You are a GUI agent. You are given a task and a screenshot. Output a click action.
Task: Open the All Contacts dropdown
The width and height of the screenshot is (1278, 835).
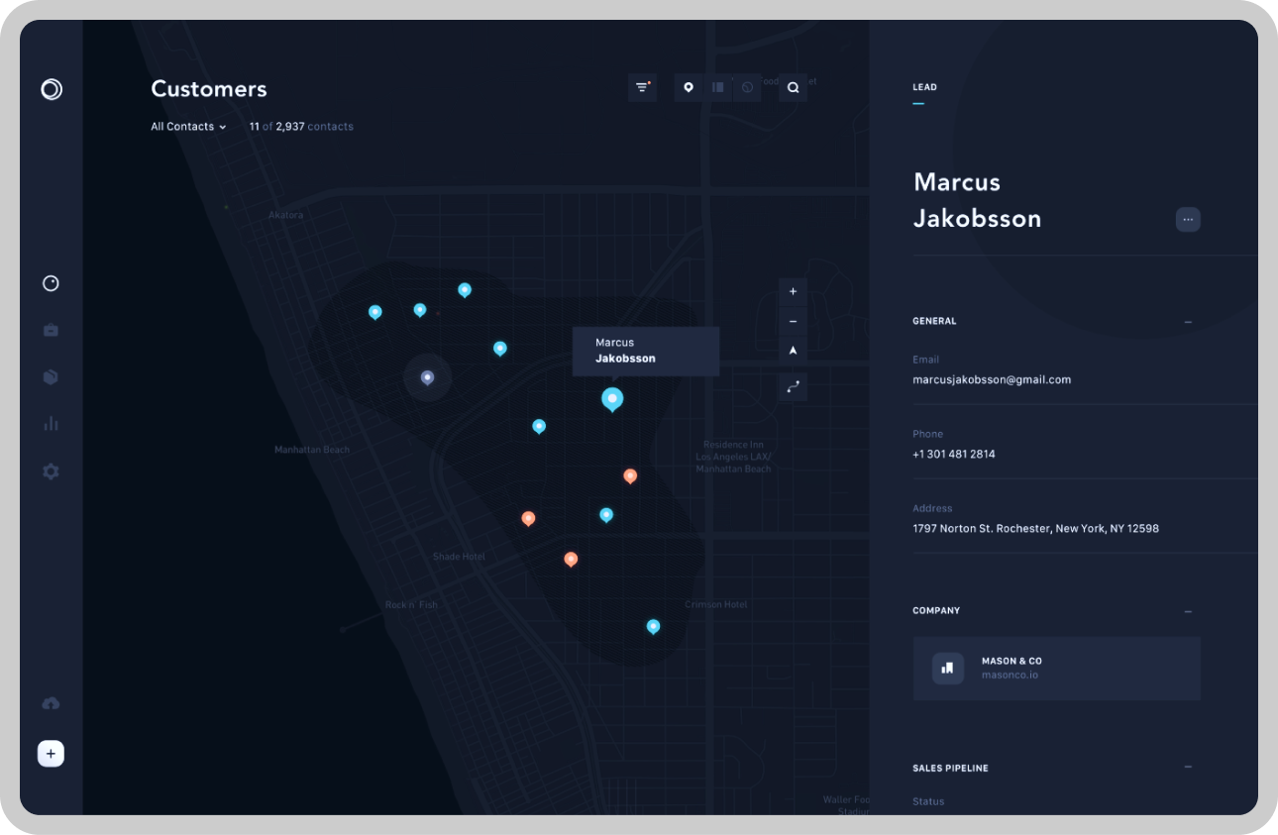point(188,127)
